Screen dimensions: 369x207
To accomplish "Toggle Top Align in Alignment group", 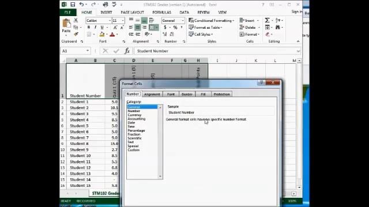I will click(x=131, y=21).
